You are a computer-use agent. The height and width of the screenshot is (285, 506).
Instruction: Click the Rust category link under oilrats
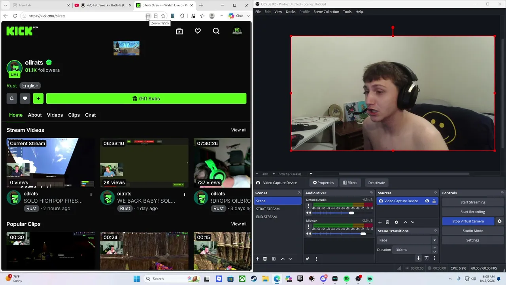pyautogui.click(x=11, y=85)
